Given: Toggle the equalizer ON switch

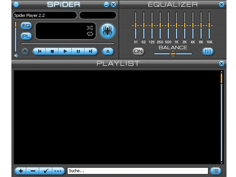Looking at the screenshot, I should pos(138,51).
